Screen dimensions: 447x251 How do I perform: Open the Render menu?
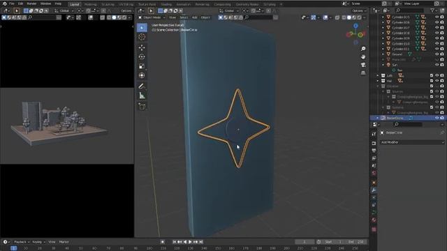pos(31,3)
